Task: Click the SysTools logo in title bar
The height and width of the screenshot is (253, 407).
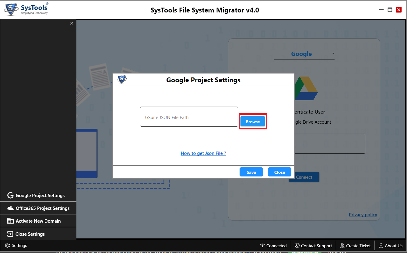Action: [26, 9]
